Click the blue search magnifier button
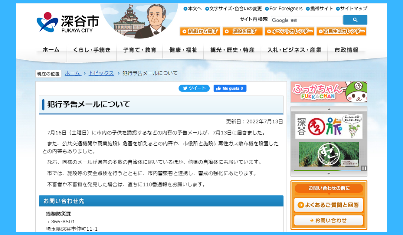Viewport: 403px width, 235px height. point(355,20)
